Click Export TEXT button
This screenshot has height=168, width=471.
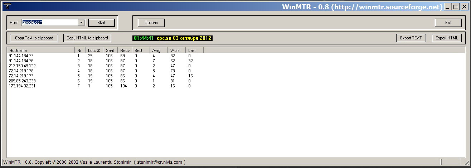[411, 38]
